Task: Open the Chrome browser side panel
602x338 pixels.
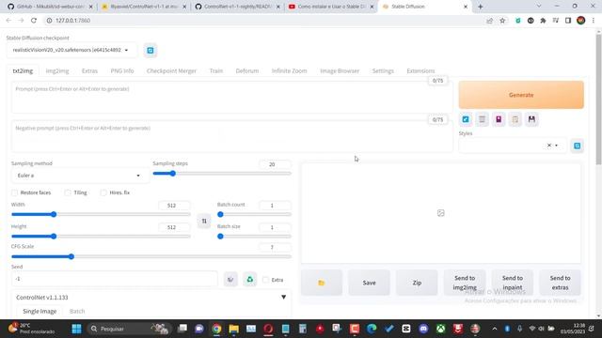Action: click(568, 21)
